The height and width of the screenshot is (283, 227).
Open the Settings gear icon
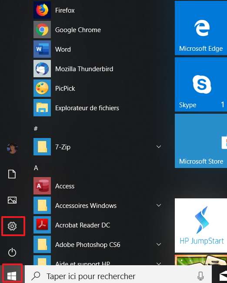tap(12, 226)
